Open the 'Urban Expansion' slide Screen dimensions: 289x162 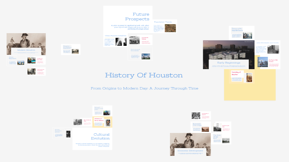pos(16,61)
